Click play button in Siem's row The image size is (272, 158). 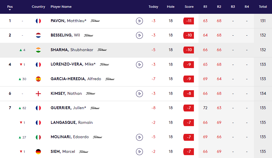click(x=139, y=152)
